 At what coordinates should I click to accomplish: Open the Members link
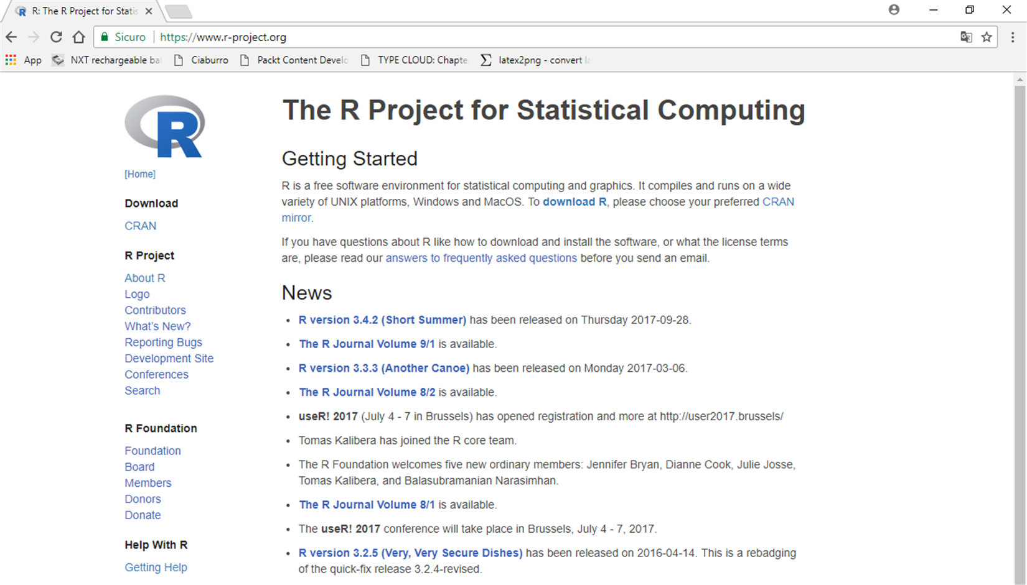148,483
